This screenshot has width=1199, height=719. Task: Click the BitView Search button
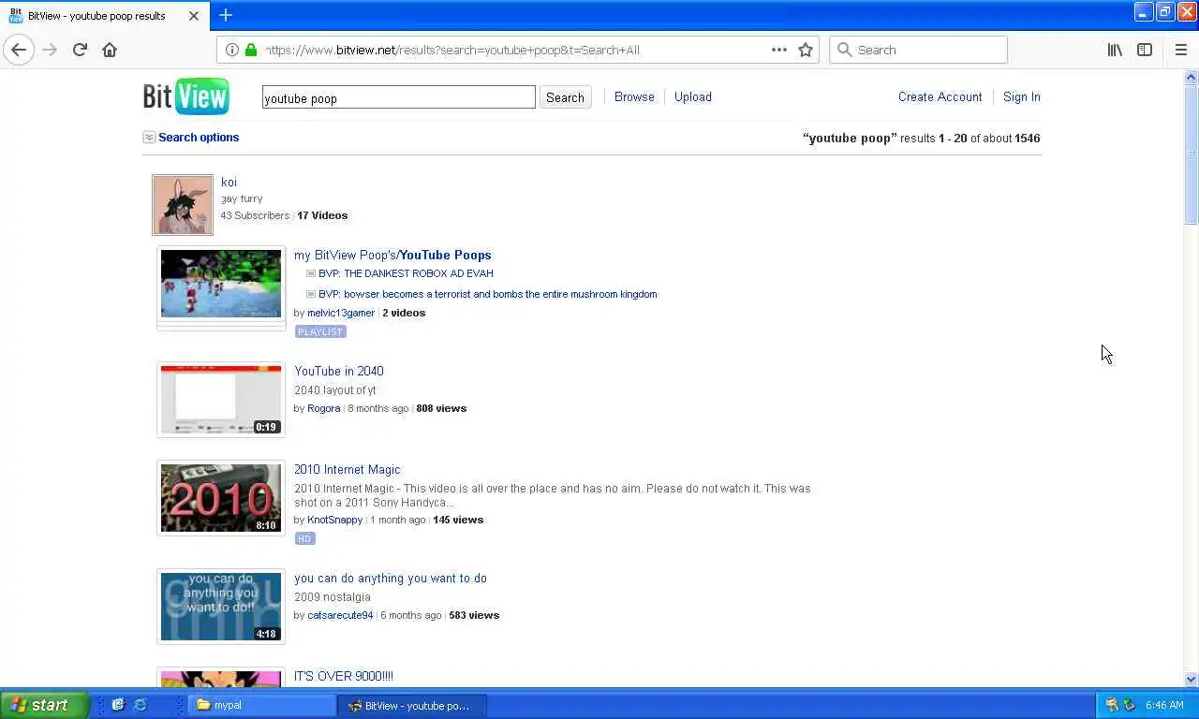[x=565, y=97]
